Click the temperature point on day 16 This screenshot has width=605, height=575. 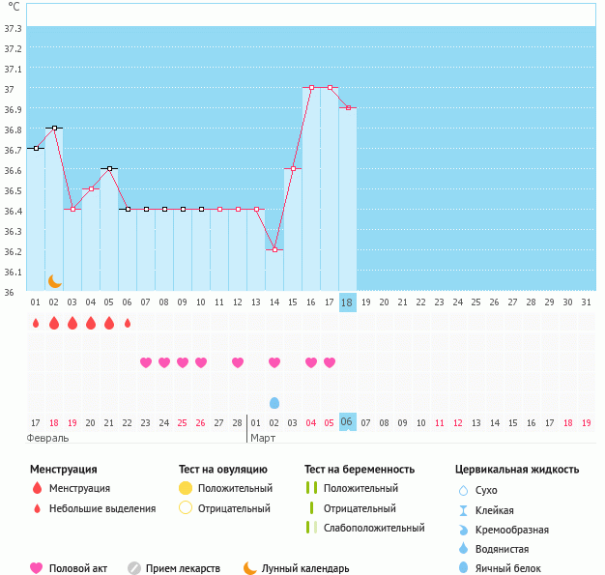click(311, 88)
